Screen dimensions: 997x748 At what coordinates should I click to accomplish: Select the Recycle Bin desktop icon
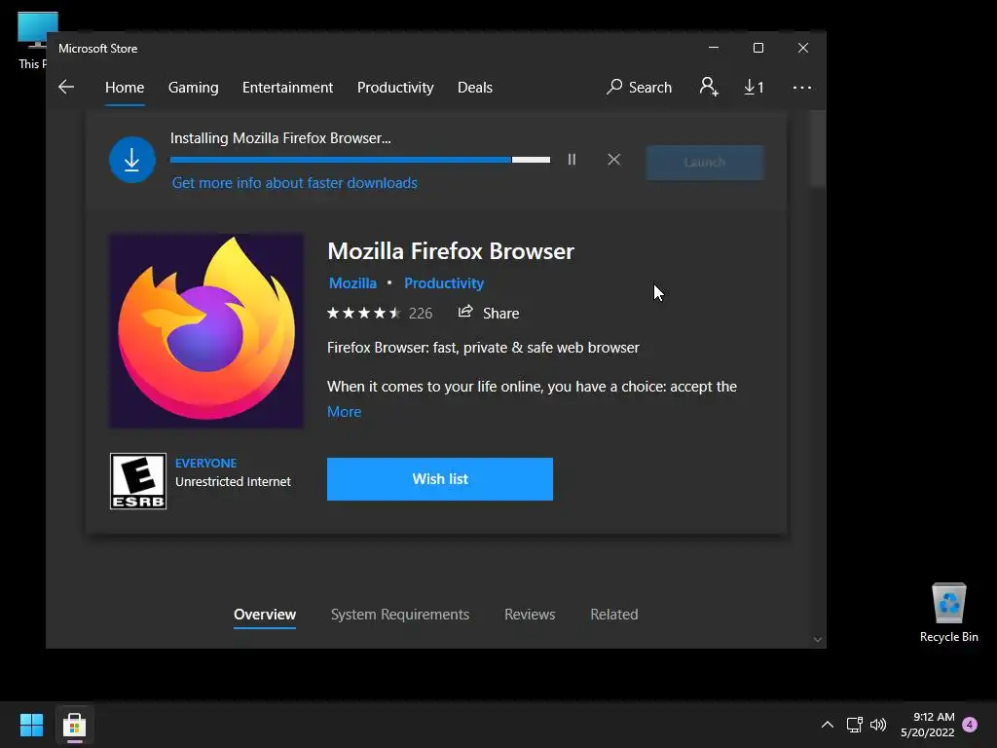click(949, 613)
